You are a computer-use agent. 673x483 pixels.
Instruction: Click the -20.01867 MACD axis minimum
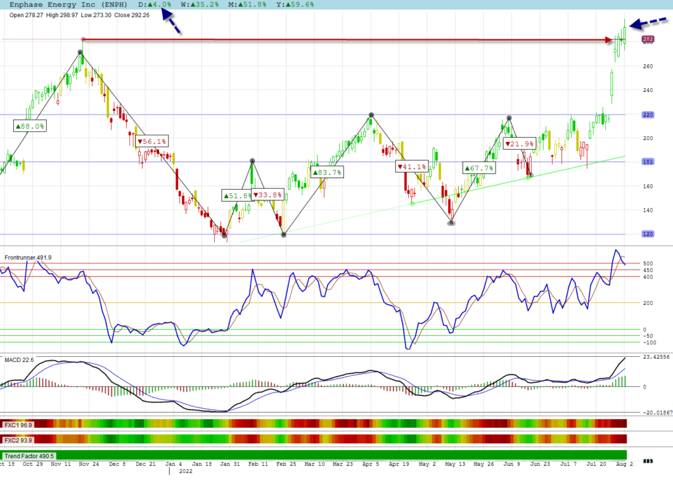[657, 413]
